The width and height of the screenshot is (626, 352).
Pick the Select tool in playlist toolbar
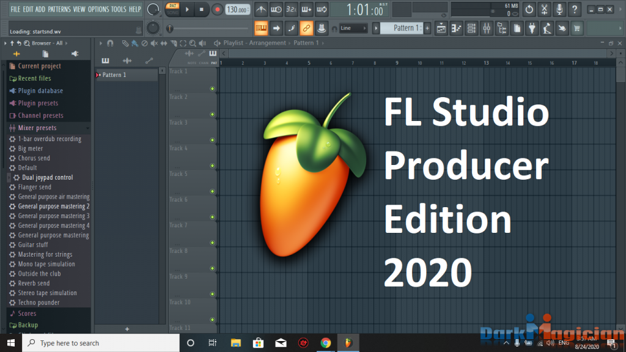pyautogui.click(x=183, y=43)
